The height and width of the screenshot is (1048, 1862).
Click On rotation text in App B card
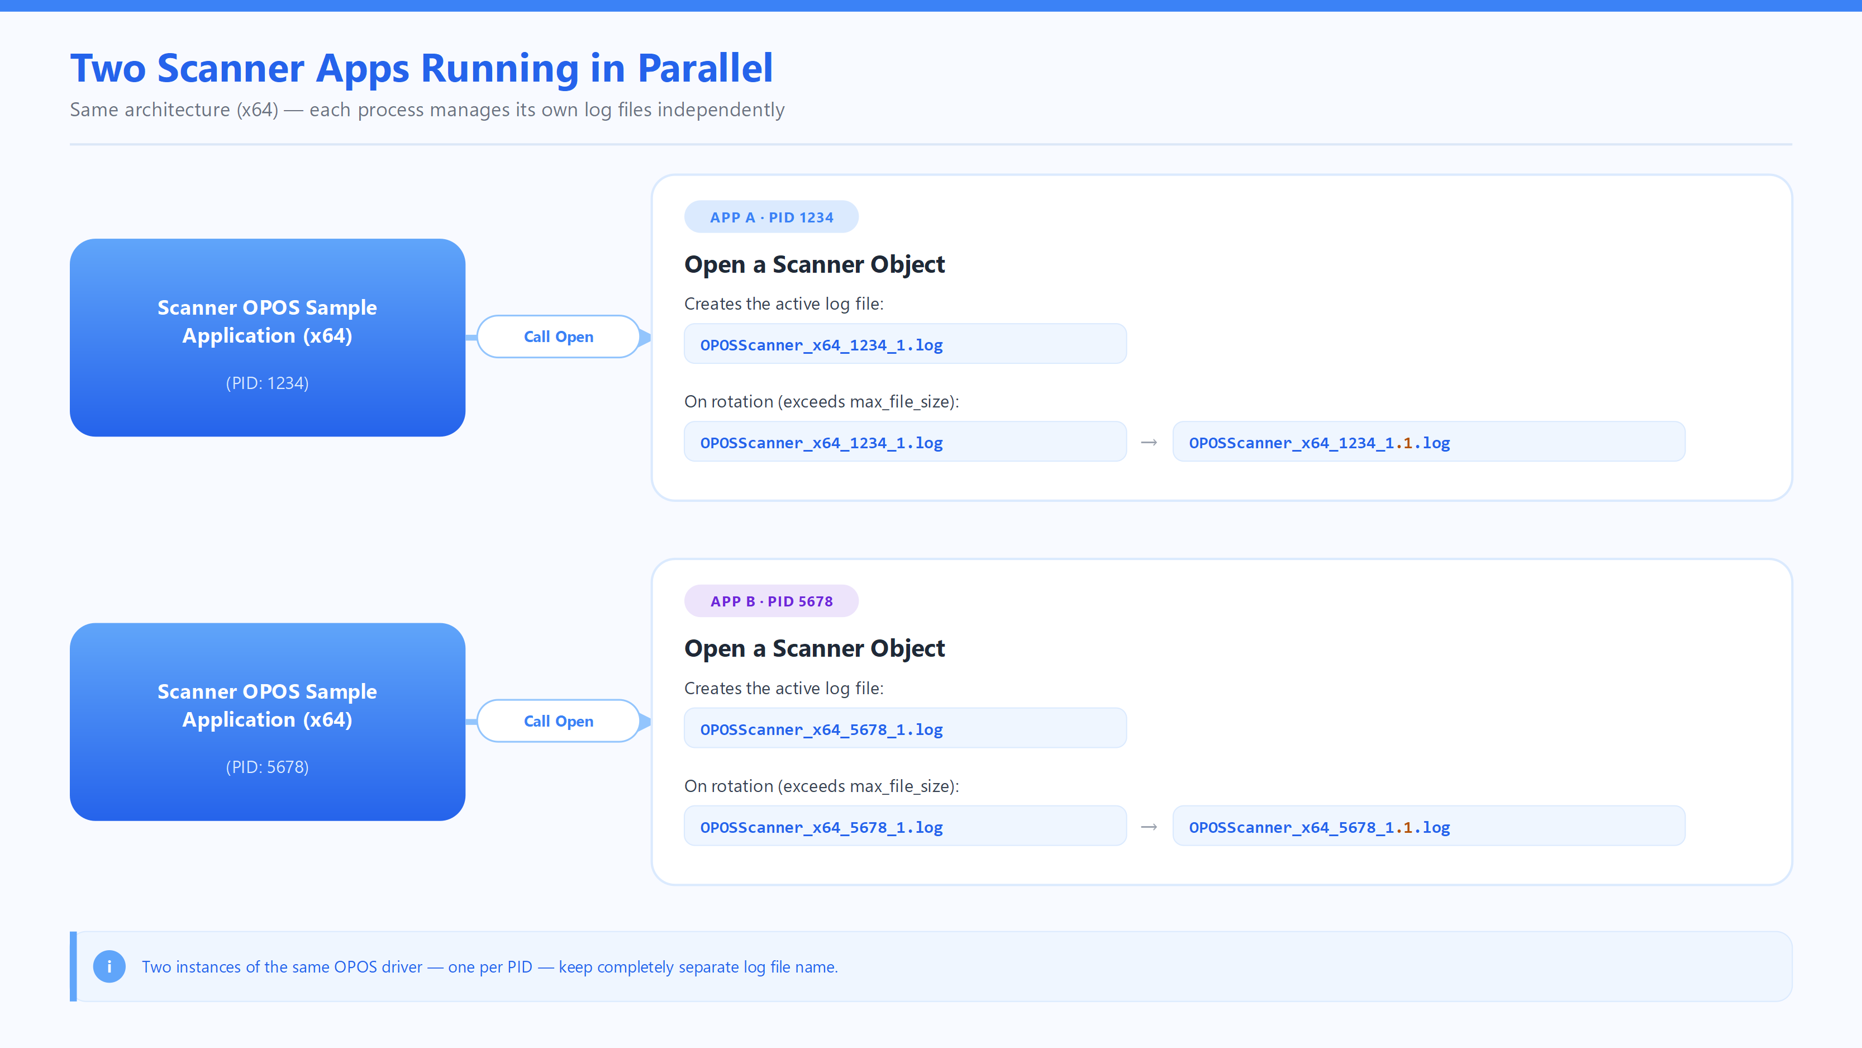point(822,786)
